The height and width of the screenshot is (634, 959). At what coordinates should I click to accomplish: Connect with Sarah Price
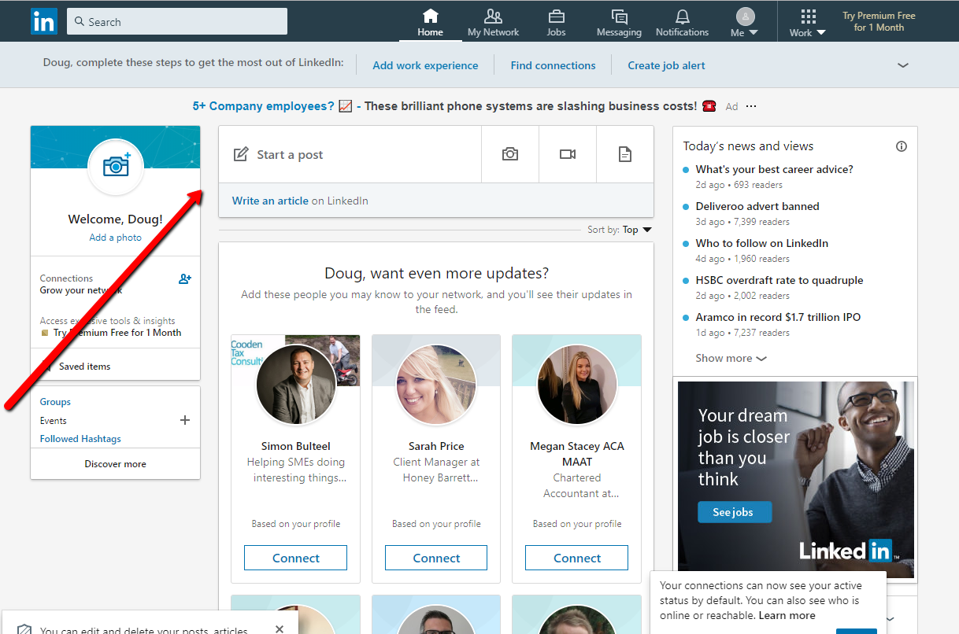click(x=436, y=558)
